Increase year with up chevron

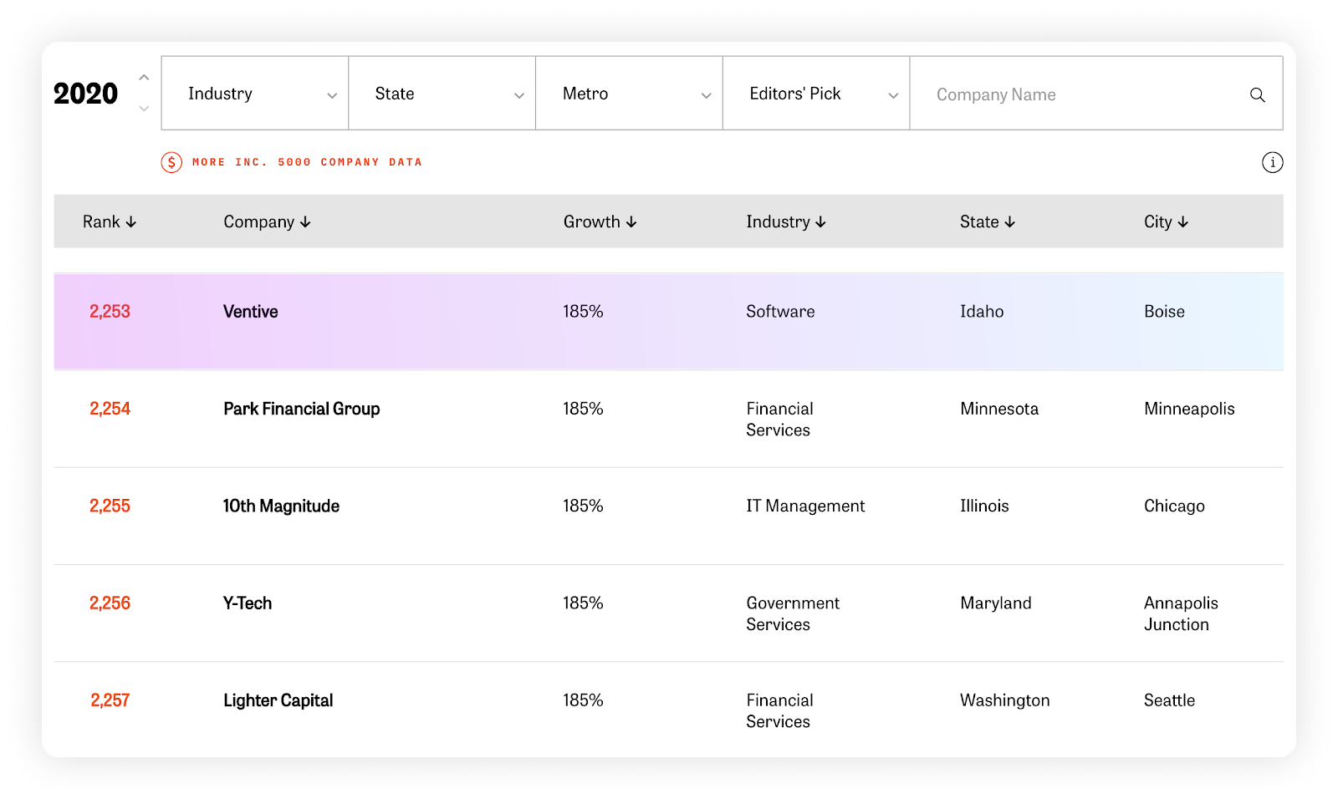point(144,78)
